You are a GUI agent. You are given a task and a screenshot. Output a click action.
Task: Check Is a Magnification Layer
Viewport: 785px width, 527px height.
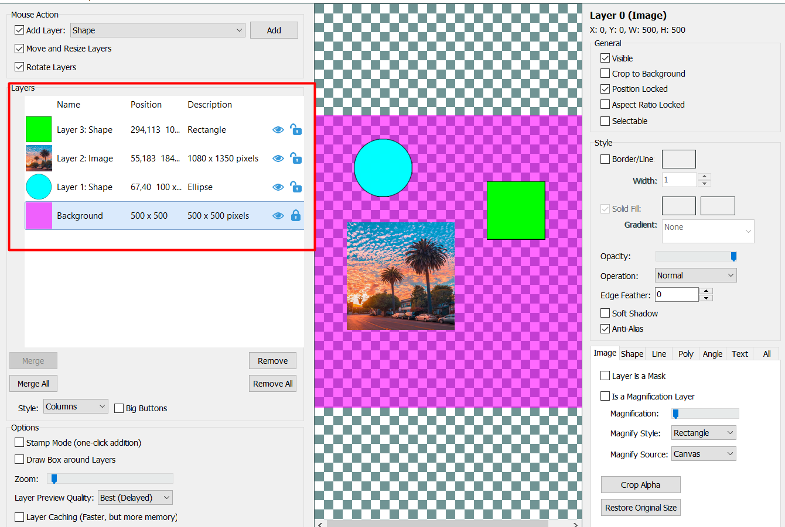tap(605, 396)
